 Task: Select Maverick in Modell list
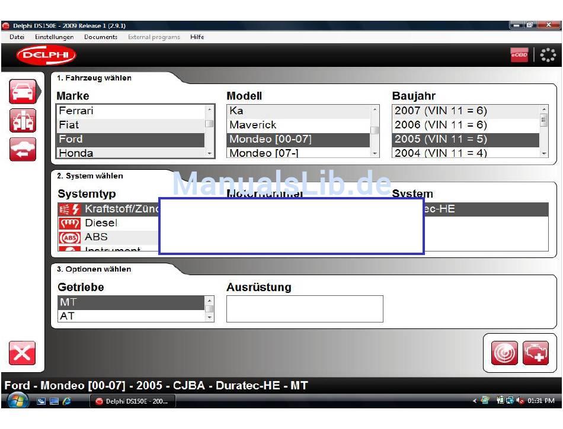298,125
